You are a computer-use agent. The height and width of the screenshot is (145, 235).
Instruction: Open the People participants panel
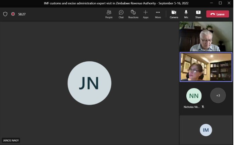click(109, 14)
